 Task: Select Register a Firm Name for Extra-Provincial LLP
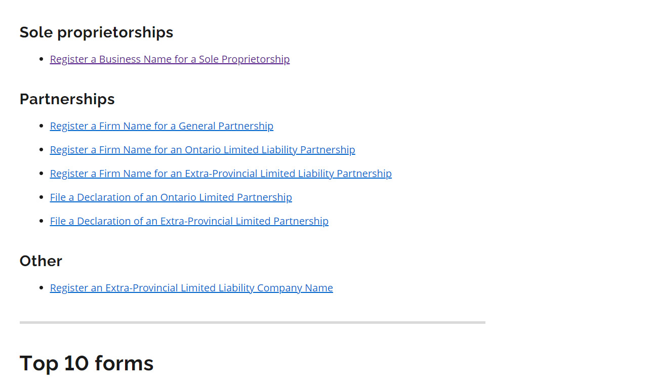coord(221,174)
